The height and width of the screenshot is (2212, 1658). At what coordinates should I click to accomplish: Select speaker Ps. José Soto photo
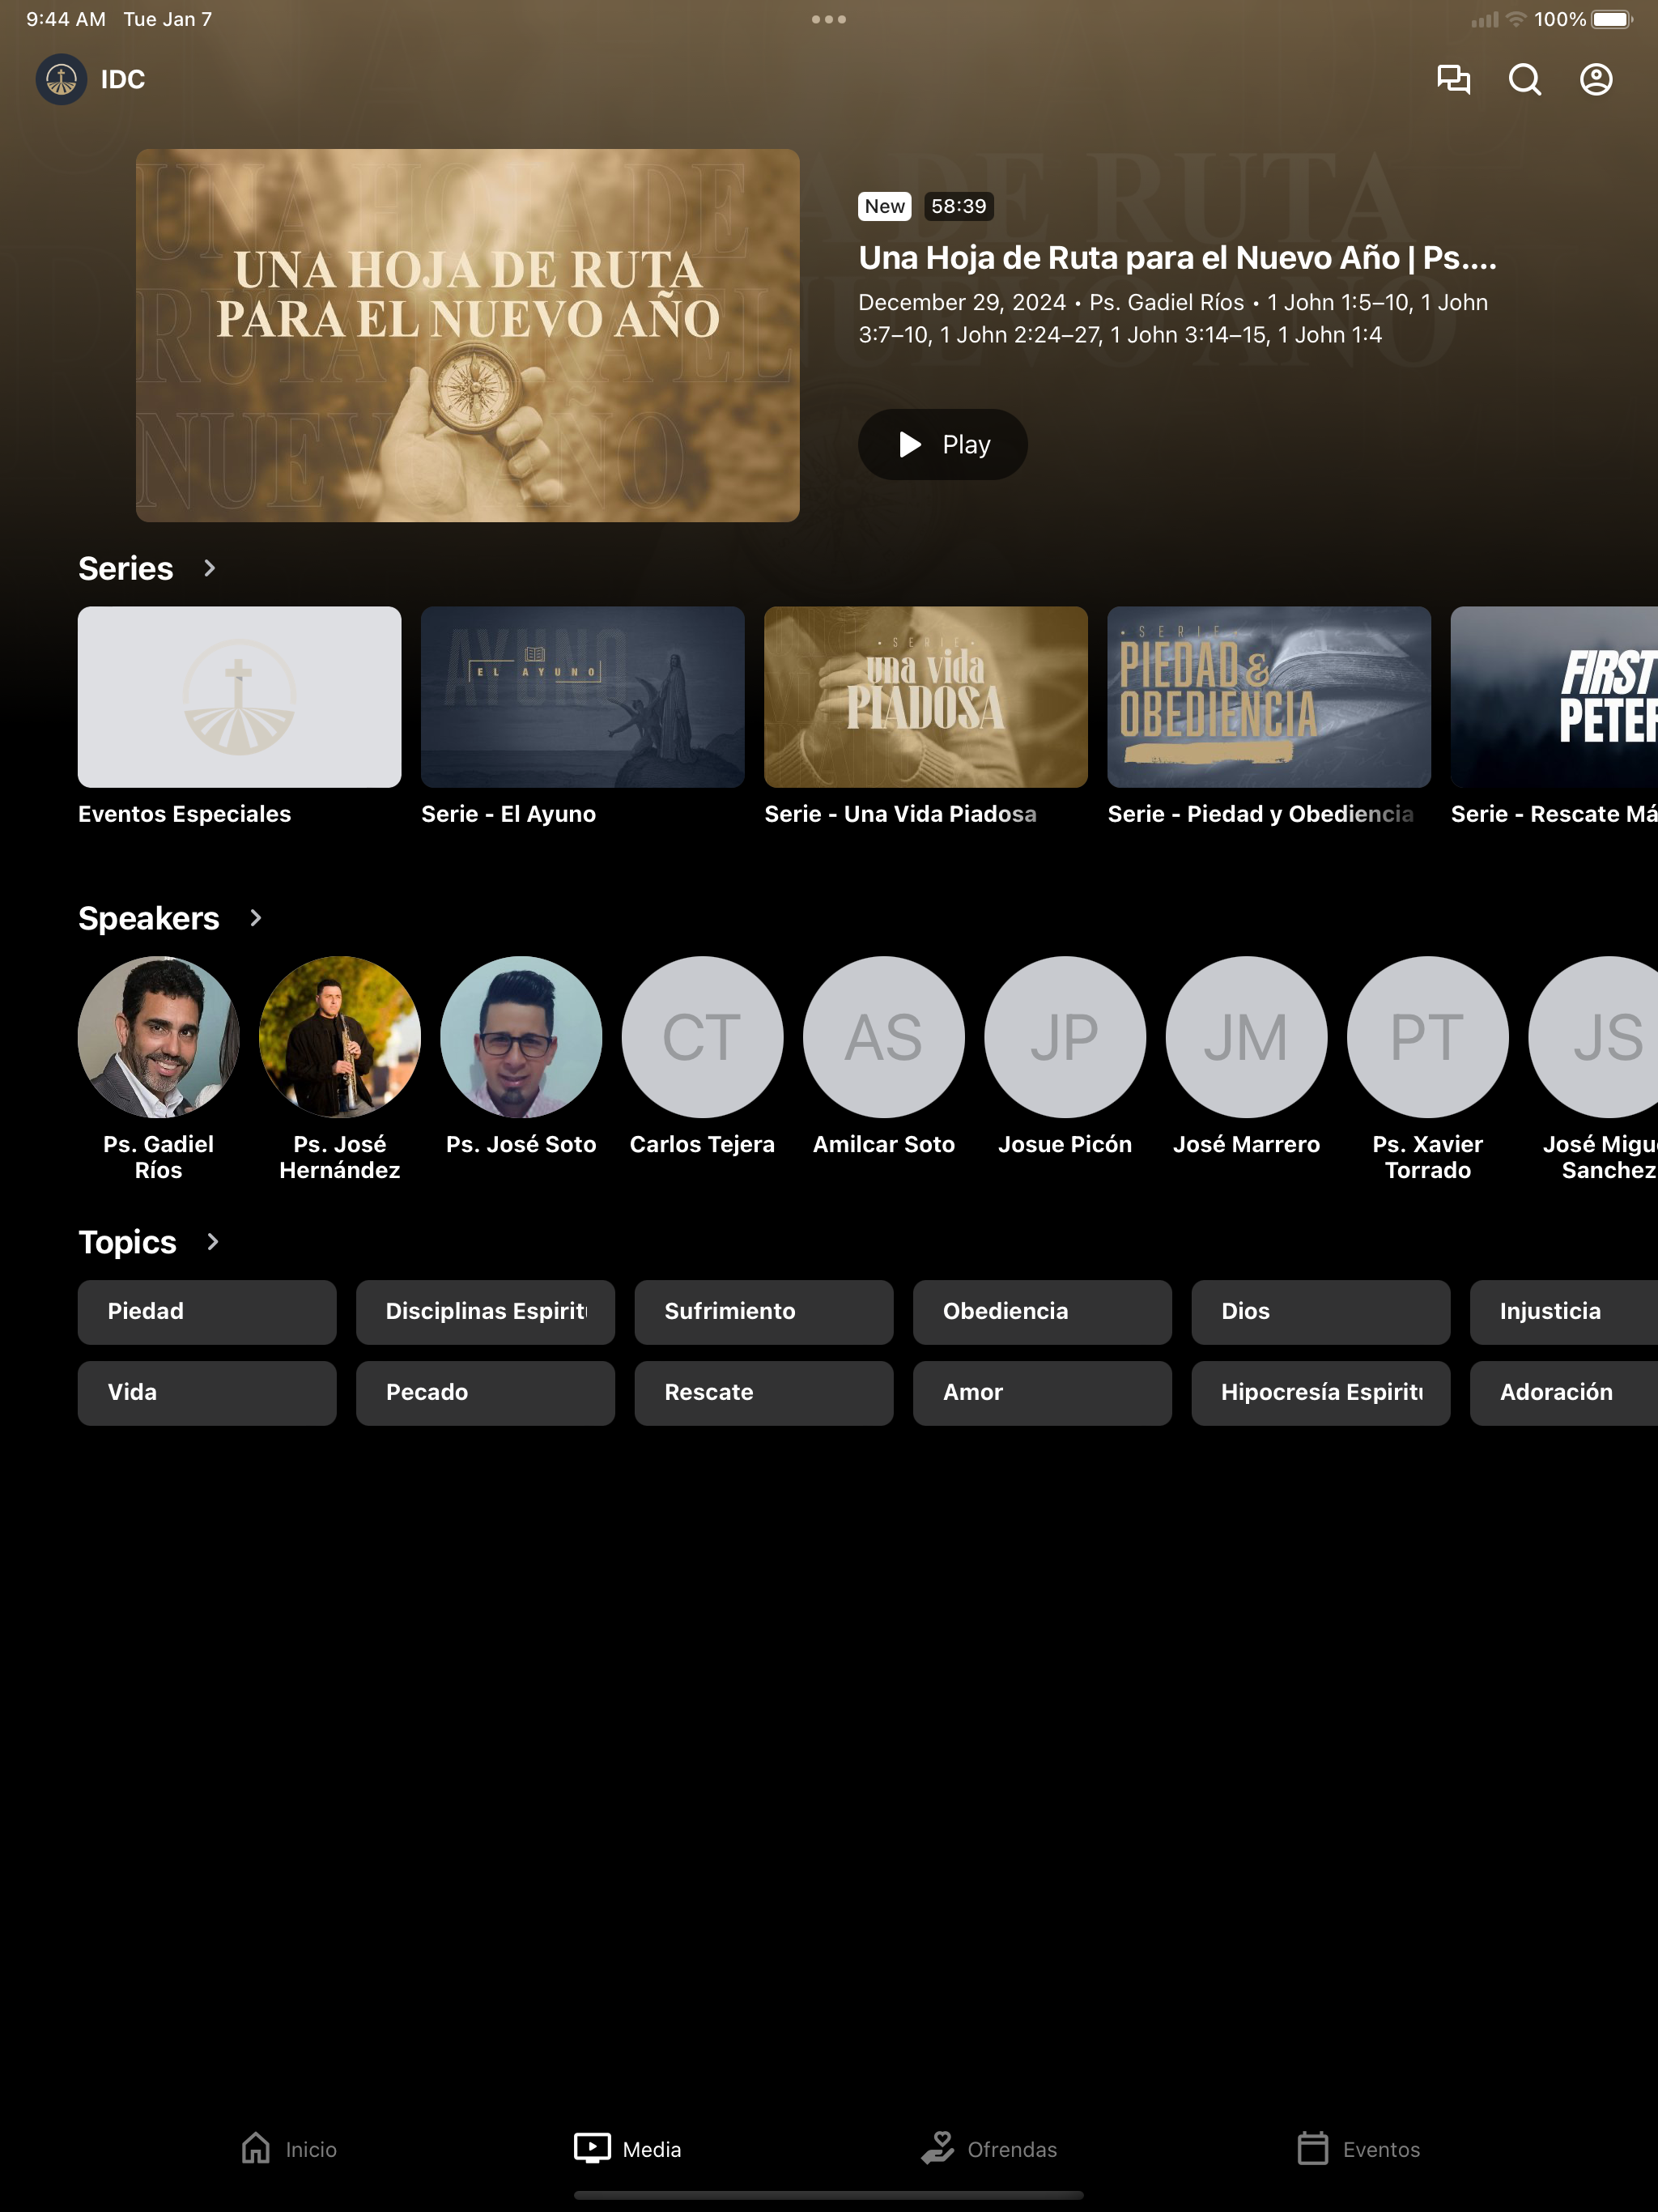(x=521, y=1037)
